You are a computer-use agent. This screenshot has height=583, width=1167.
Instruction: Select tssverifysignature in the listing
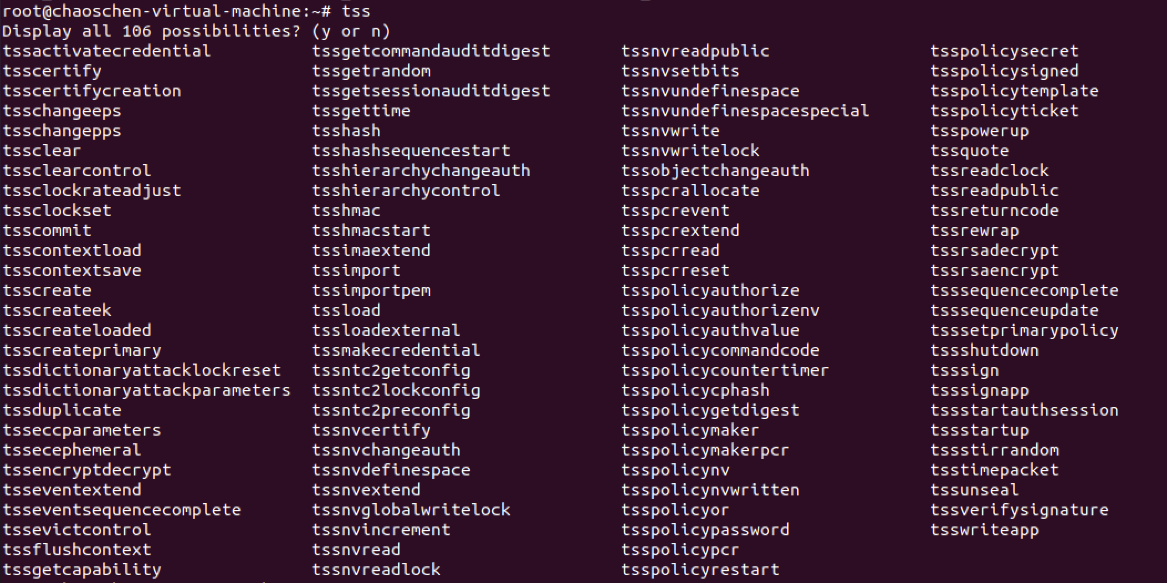(x=1020, y=510)
